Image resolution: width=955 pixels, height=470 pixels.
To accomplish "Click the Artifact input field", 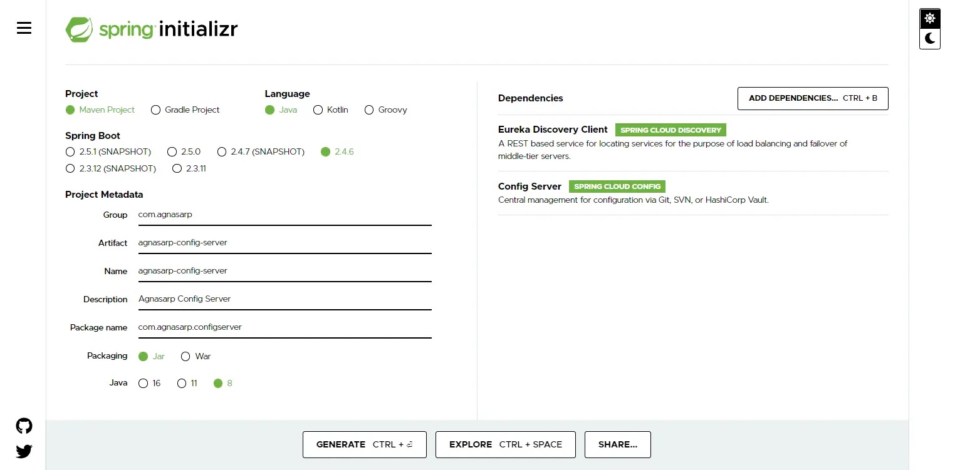I will tap(284, 243).
